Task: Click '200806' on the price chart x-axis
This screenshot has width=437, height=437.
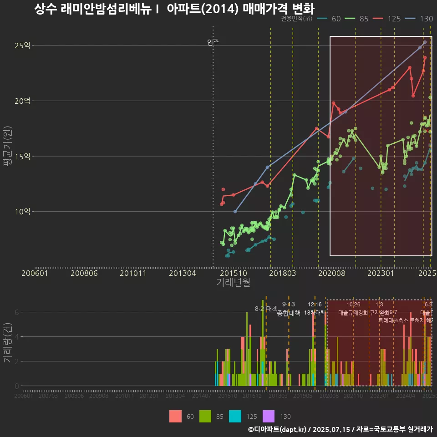Action: [x=84, y=273]
